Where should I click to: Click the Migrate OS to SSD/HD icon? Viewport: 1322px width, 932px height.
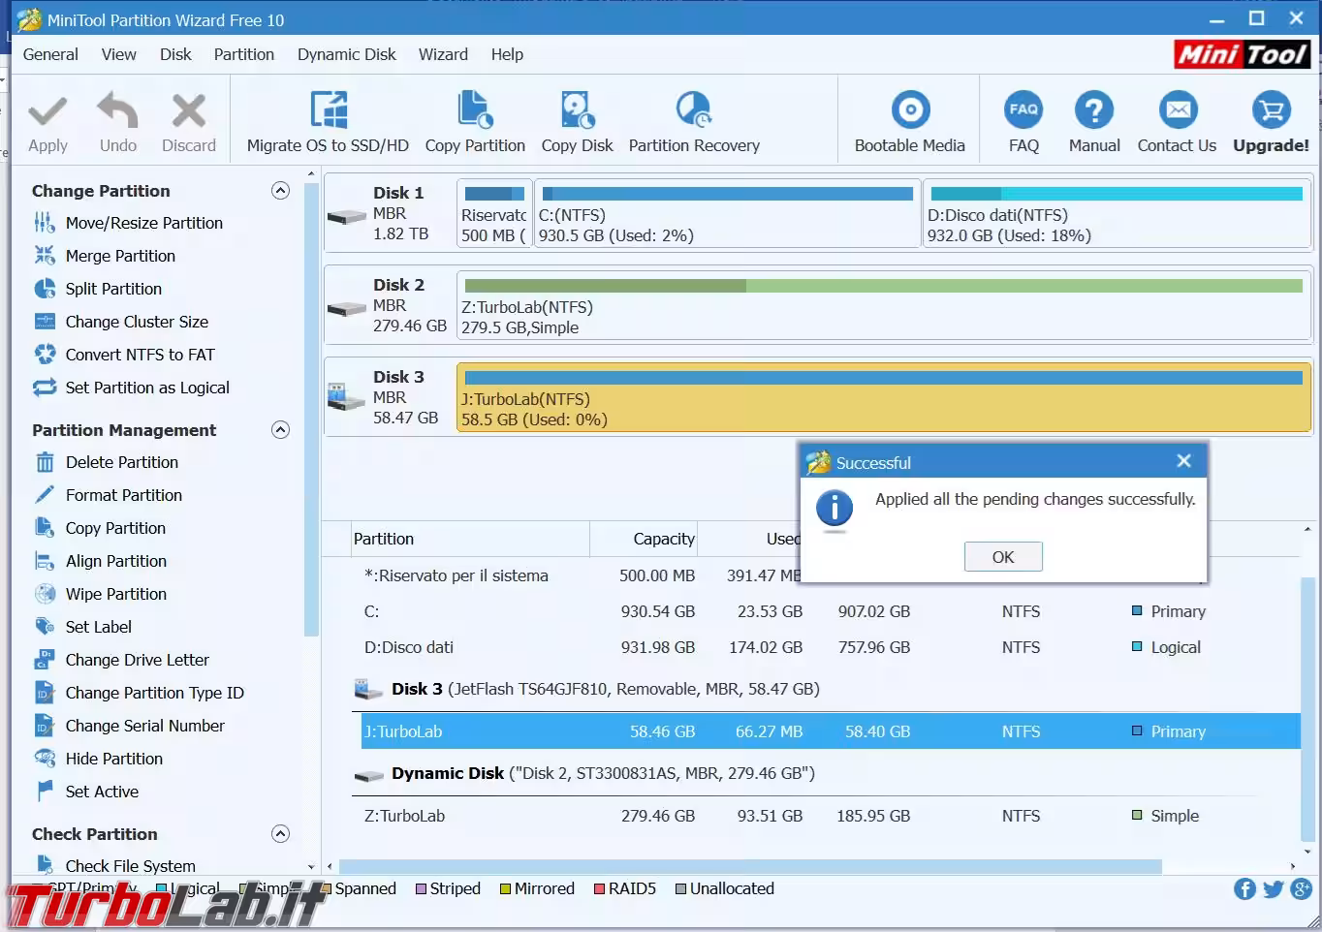(x=328, y=111)
